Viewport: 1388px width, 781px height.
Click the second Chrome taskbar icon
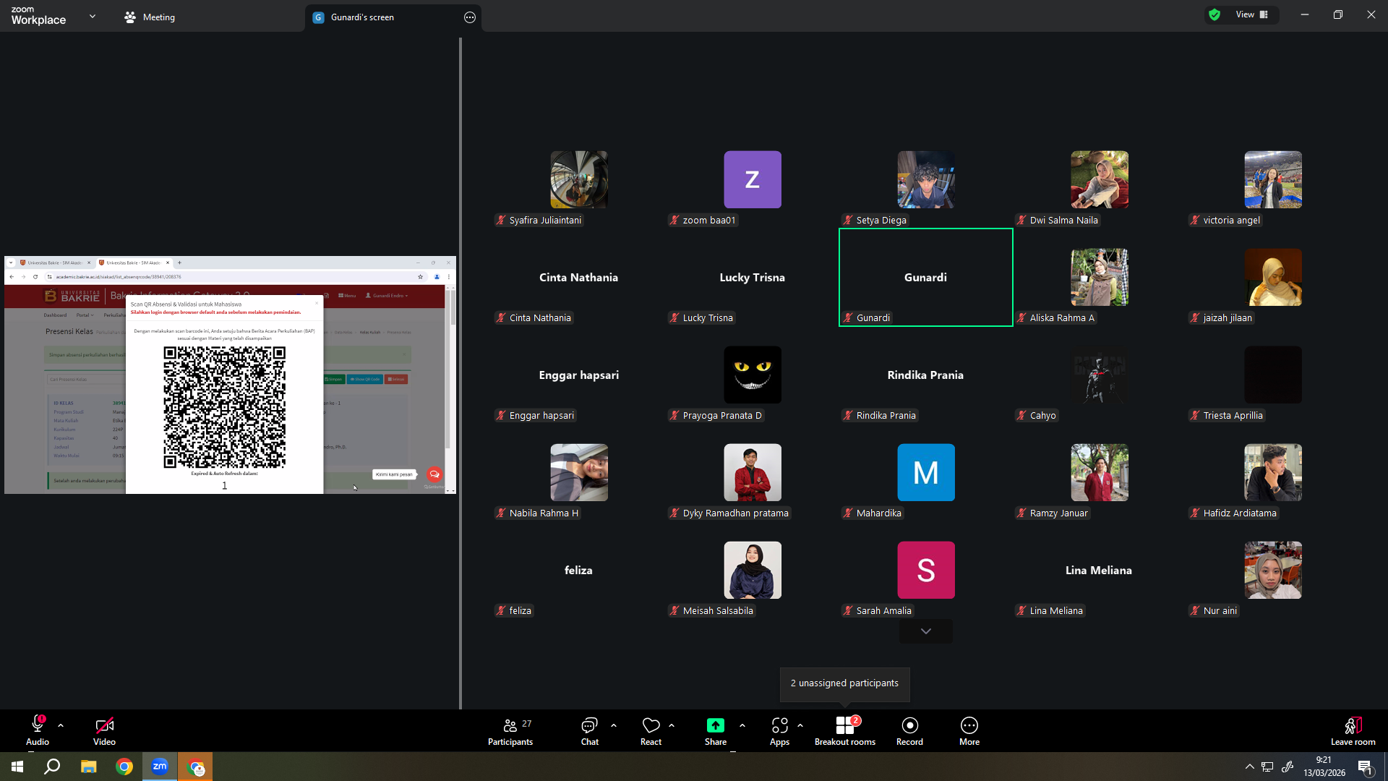click(196, 767)
